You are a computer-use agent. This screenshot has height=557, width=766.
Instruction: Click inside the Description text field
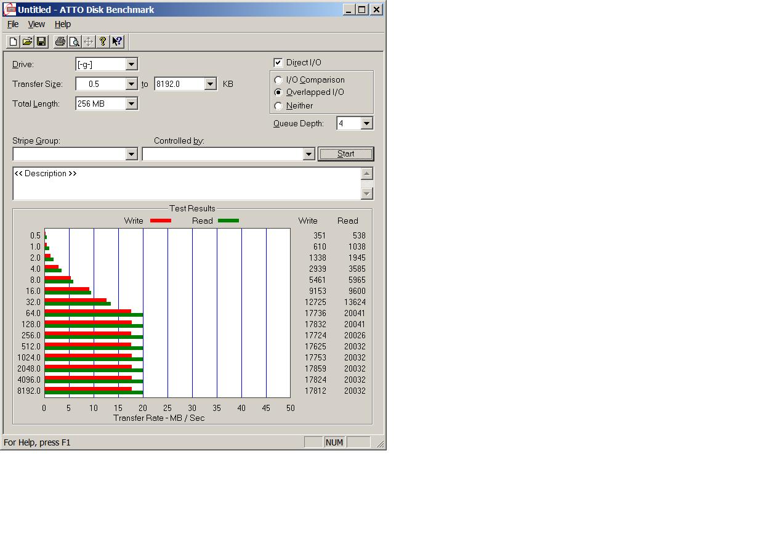point(185,184)
